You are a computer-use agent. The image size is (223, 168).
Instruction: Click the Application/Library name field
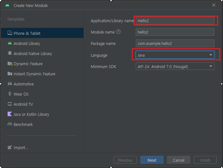(175, 21)
